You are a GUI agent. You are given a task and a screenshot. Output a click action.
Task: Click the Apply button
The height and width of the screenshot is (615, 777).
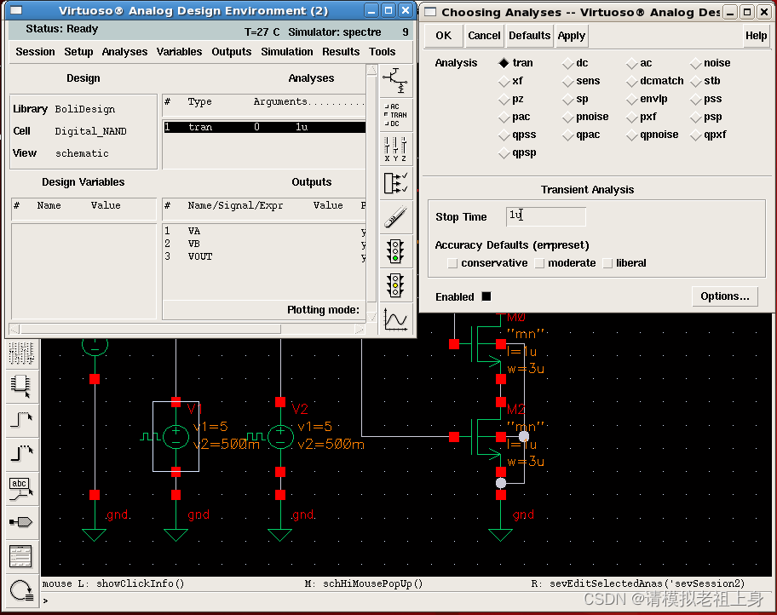[x=572, y=36]
